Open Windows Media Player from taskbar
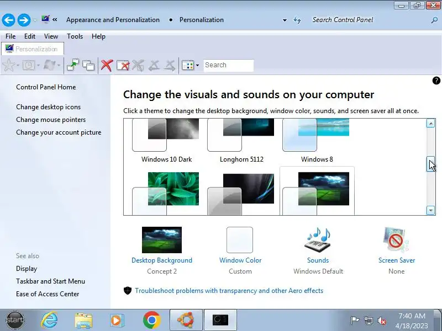The image size is (442, 331). [x=116, y=321]
